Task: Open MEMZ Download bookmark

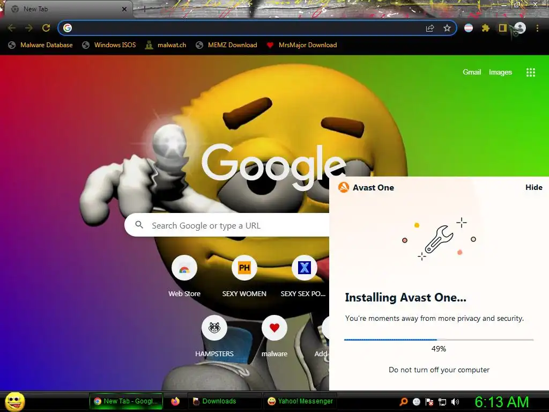Action: 227,45
